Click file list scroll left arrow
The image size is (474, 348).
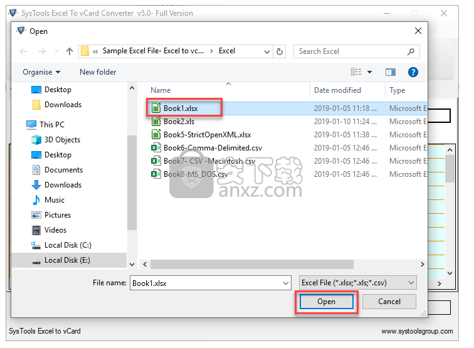coord(145,264)
